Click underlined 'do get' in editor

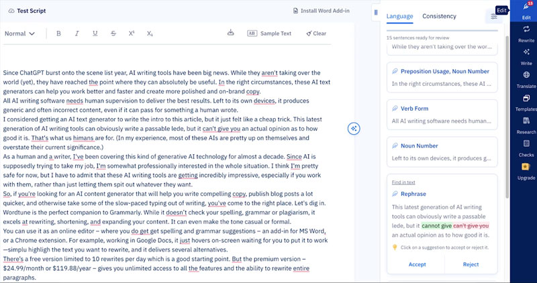140,231
